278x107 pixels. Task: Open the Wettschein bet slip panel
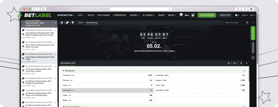click(x=253, y=47)
